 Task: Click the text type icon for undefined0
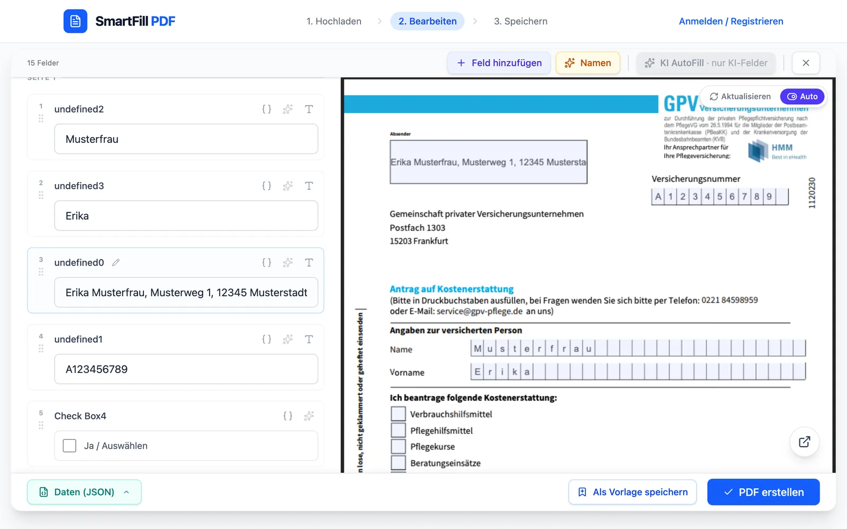[x=309, y=262]
